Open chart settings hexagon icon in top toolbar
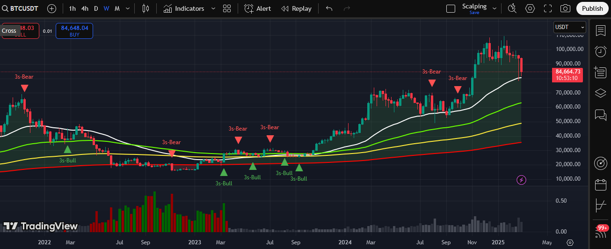The image size is (611, 249). (530, 8)
